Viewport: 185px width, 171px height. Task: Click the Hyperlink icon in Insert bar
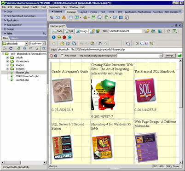pos(52,17)
